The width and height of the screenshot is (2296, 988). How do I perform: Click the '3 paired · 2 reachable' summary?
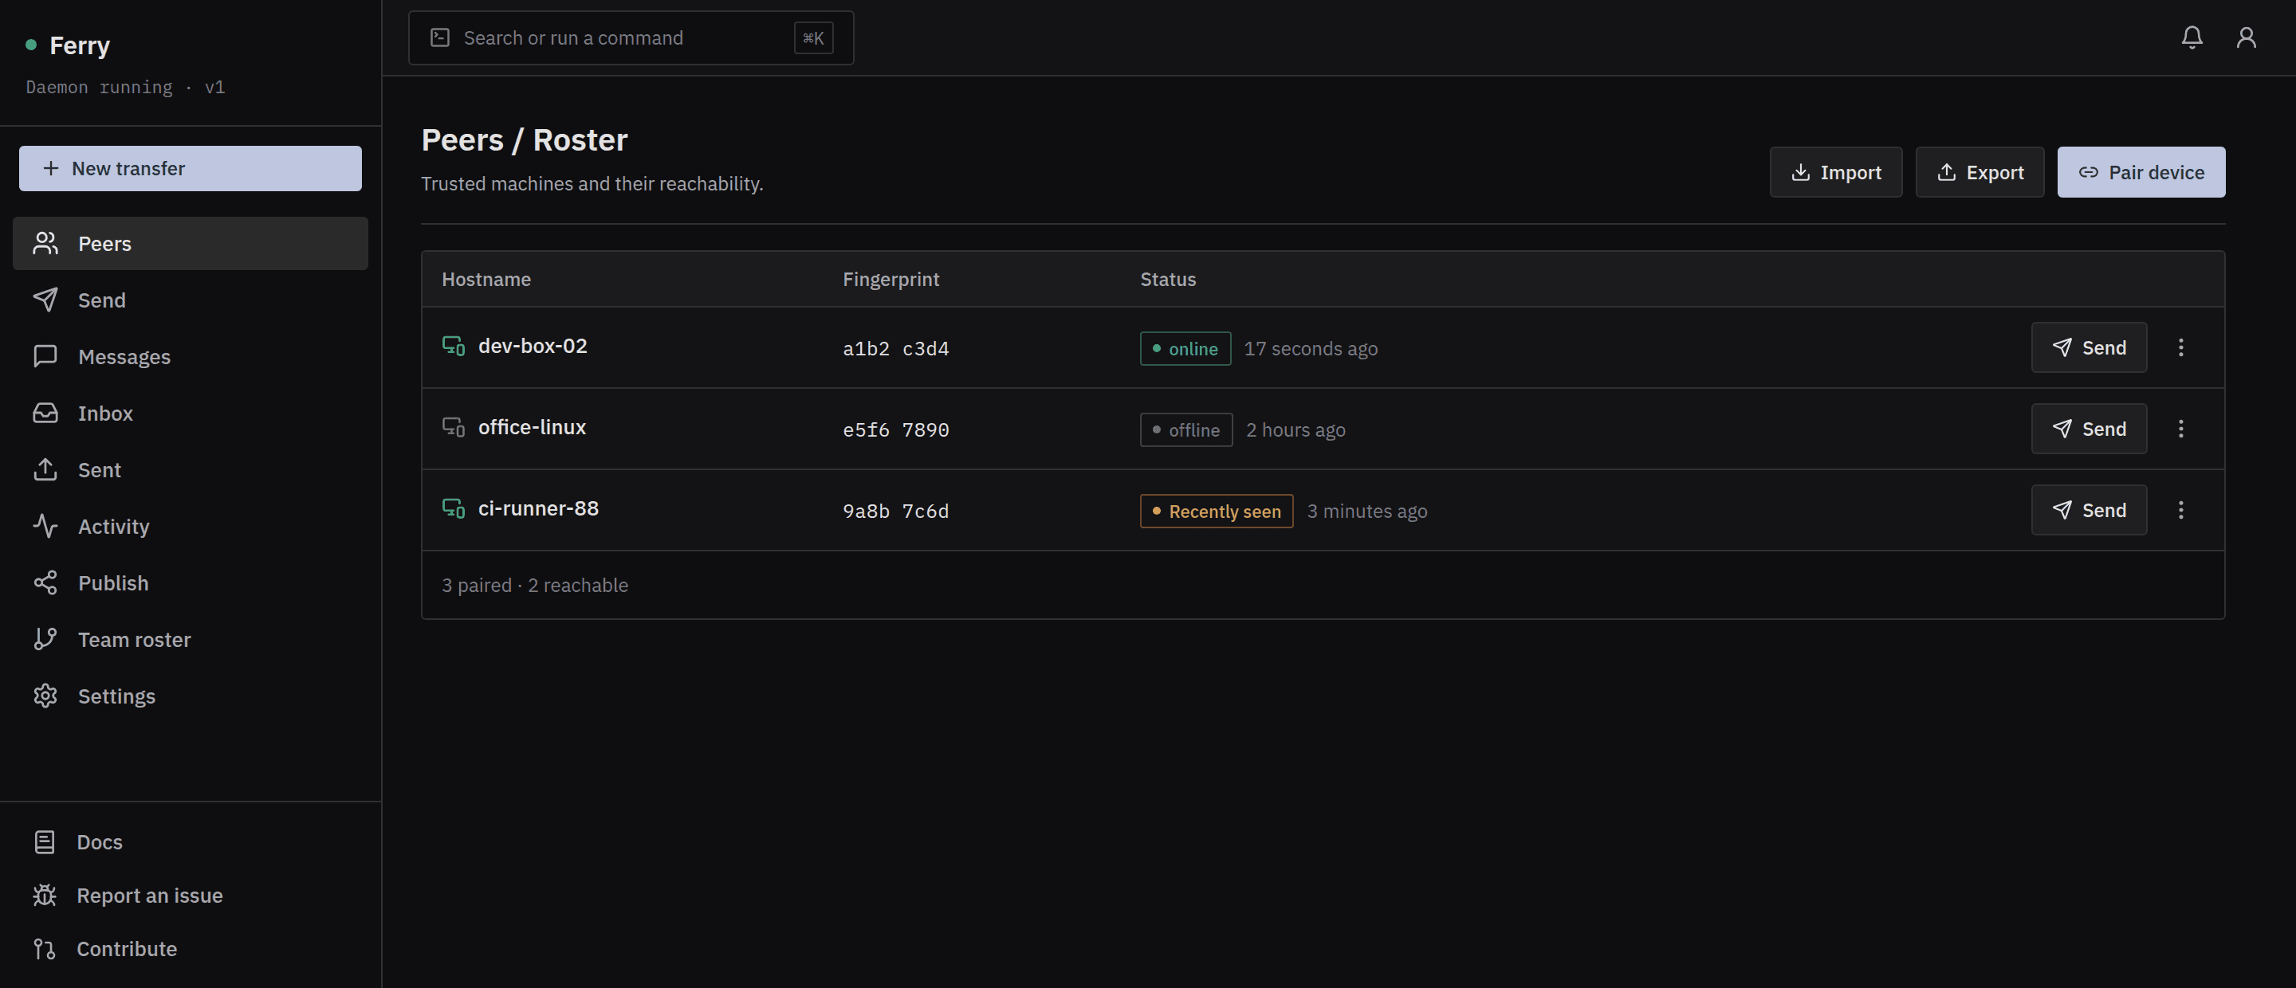click(535, 586)
